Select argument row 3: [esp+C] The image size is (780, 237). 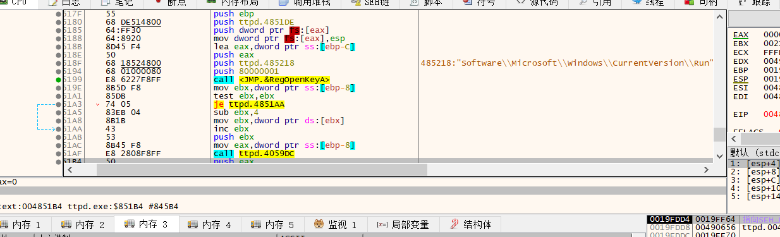(755, 179)
